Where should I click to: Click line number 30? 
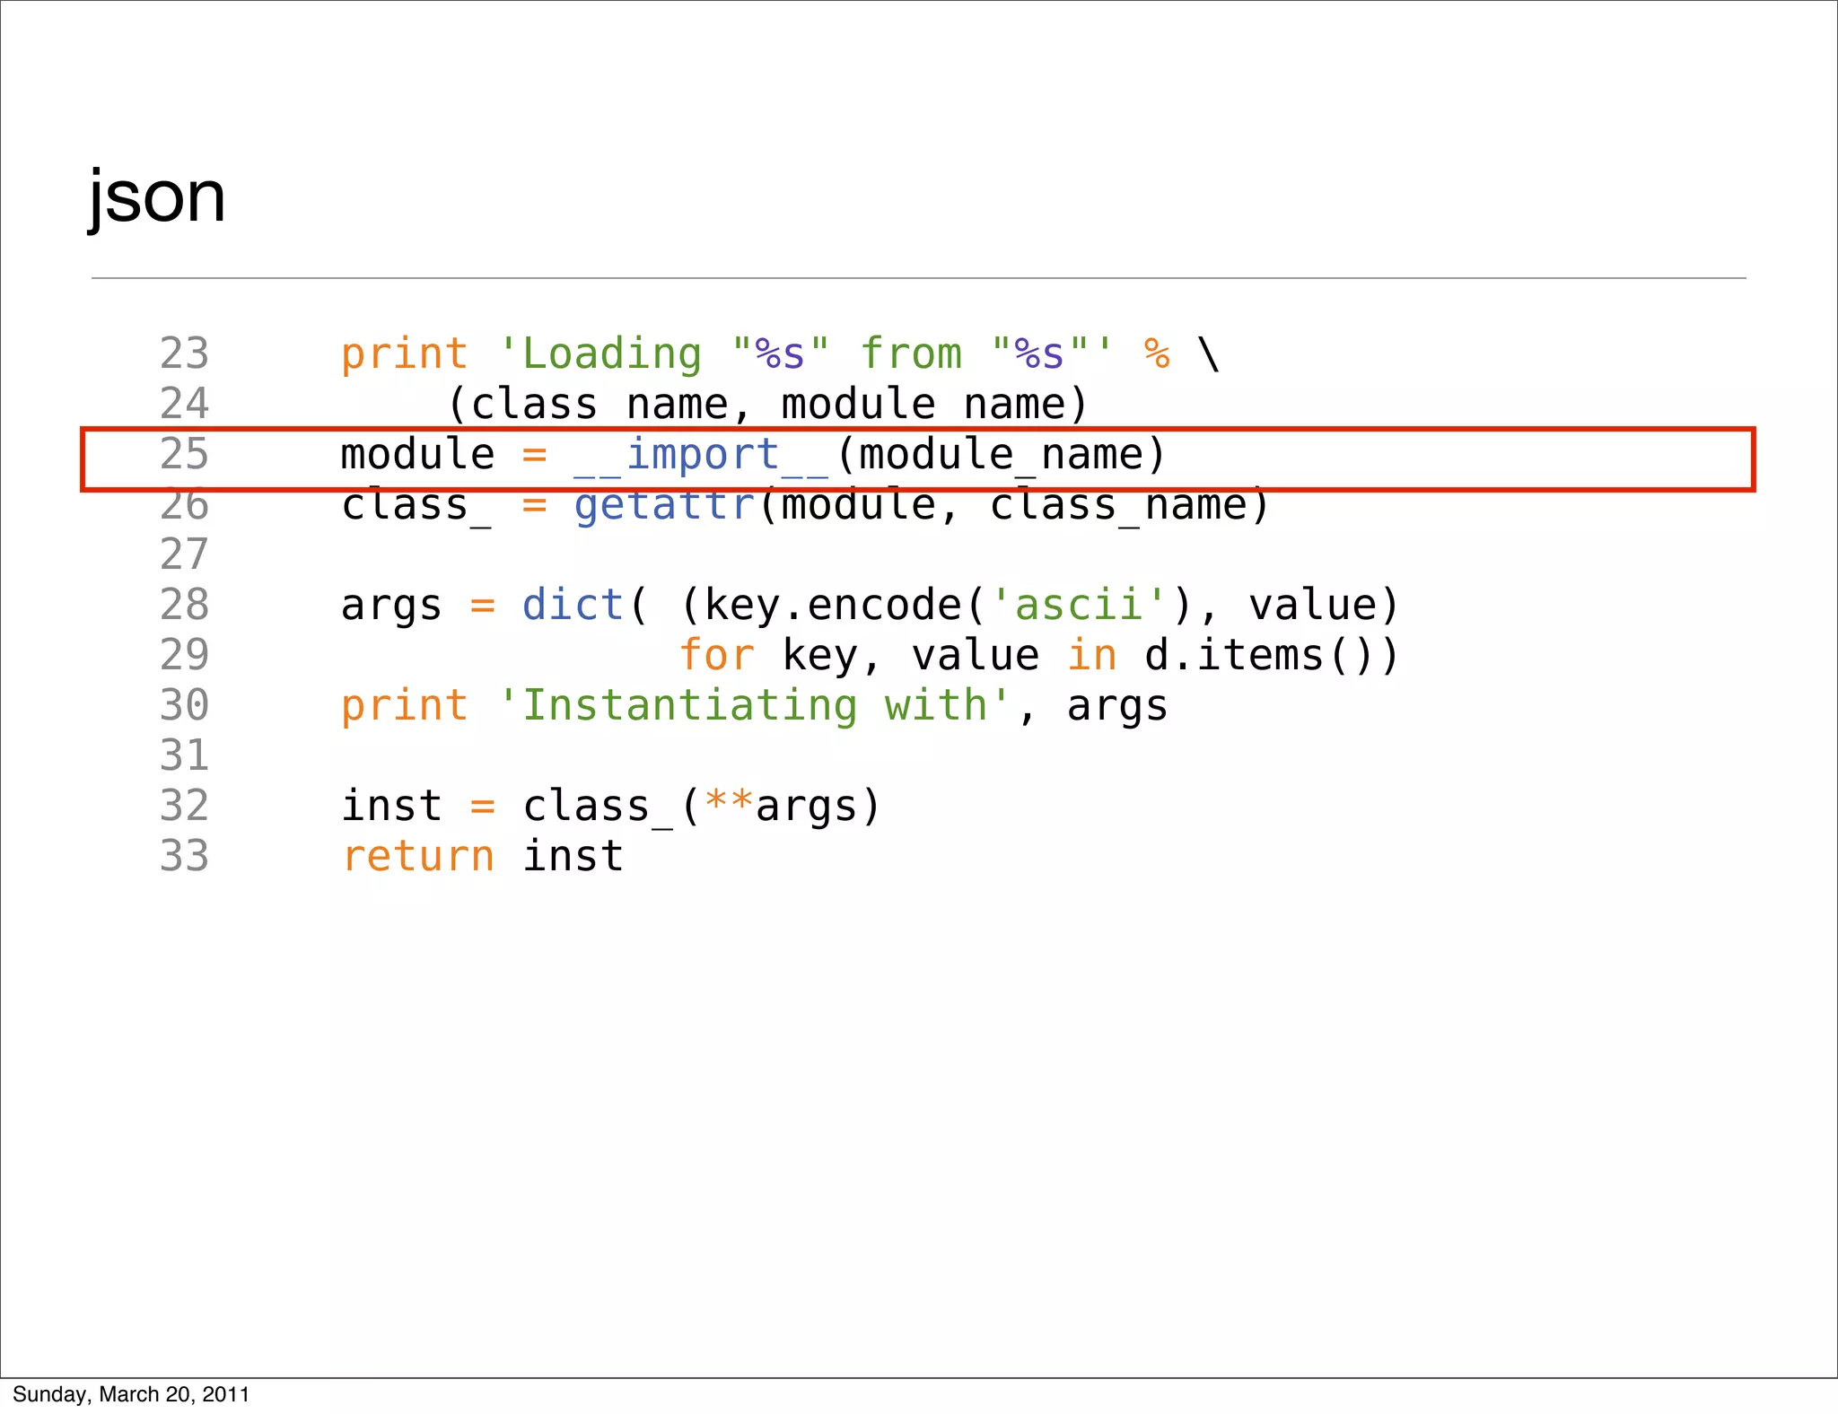click(x=184, y=705)
